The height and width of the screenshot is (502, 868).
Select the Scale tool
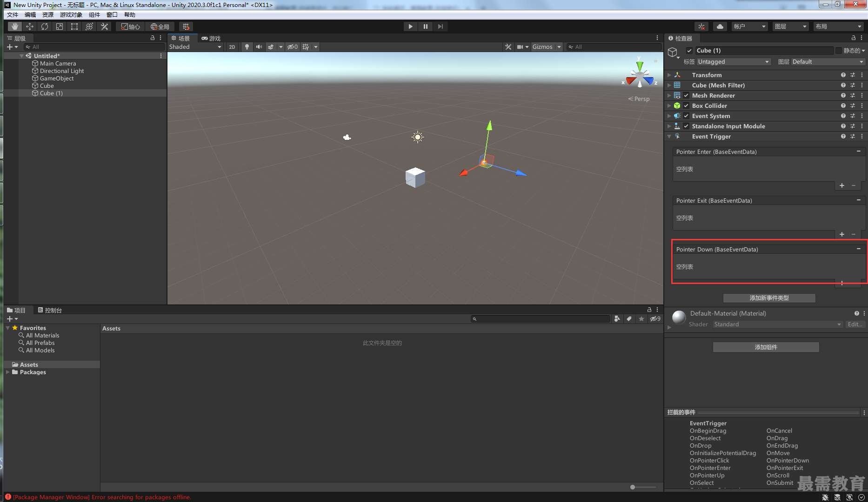60,26
